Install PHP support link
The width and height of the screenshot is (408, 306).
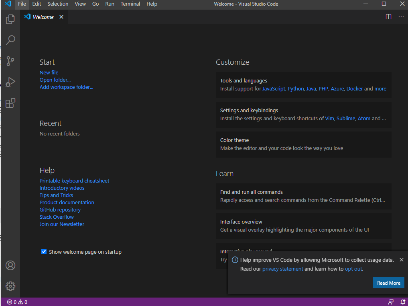pyautogui.click(x=323, y=89)
